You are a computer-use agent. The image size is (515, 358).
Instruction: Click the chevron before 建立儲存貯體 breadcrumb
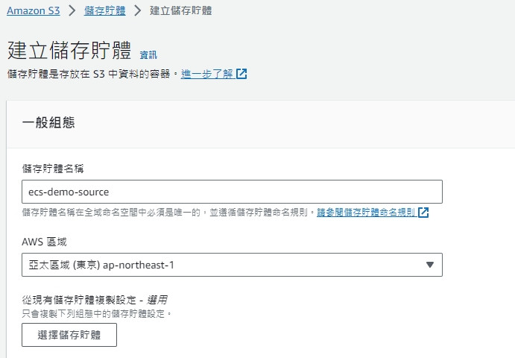[x=138, y=10]
